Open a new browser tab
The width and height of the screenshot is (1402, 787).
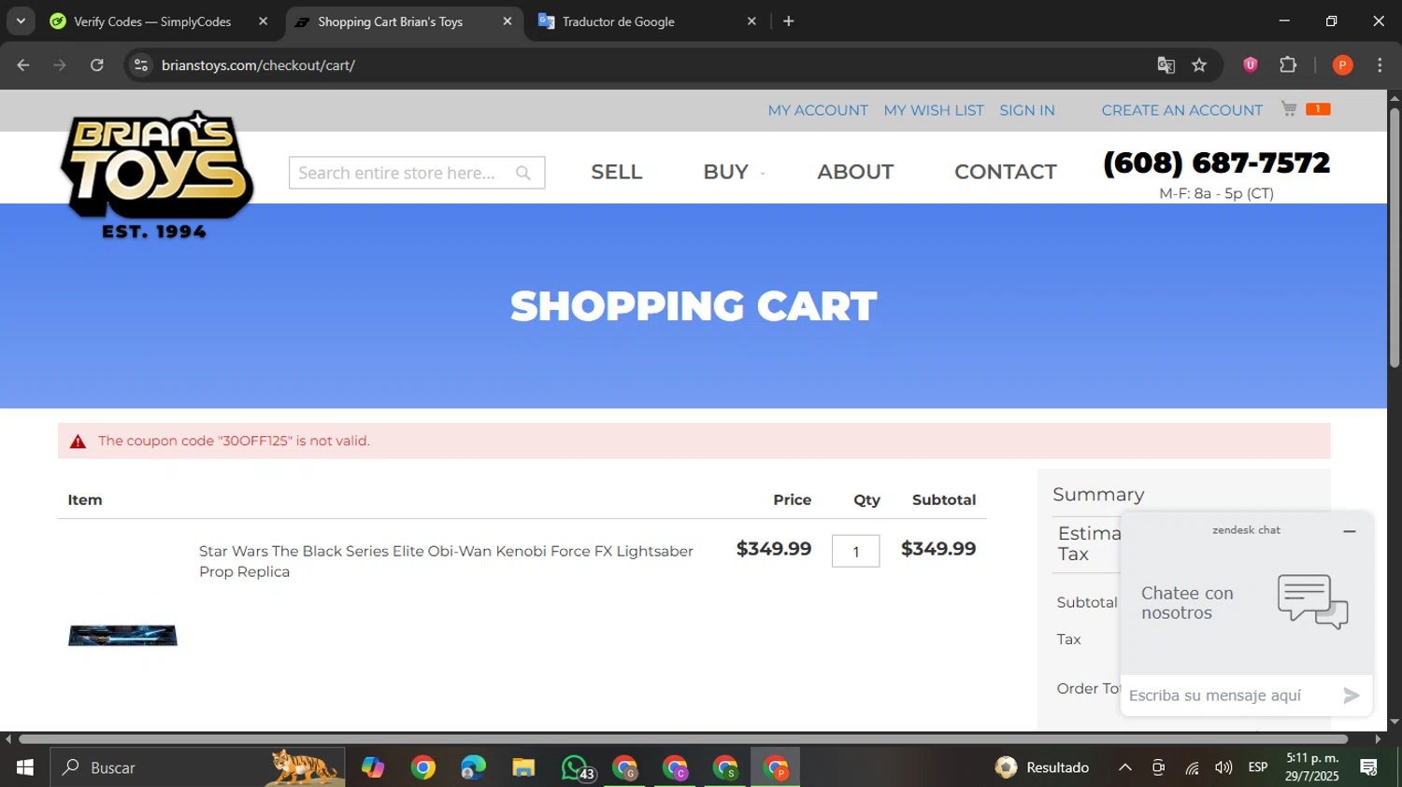click(x=788, y=21)
